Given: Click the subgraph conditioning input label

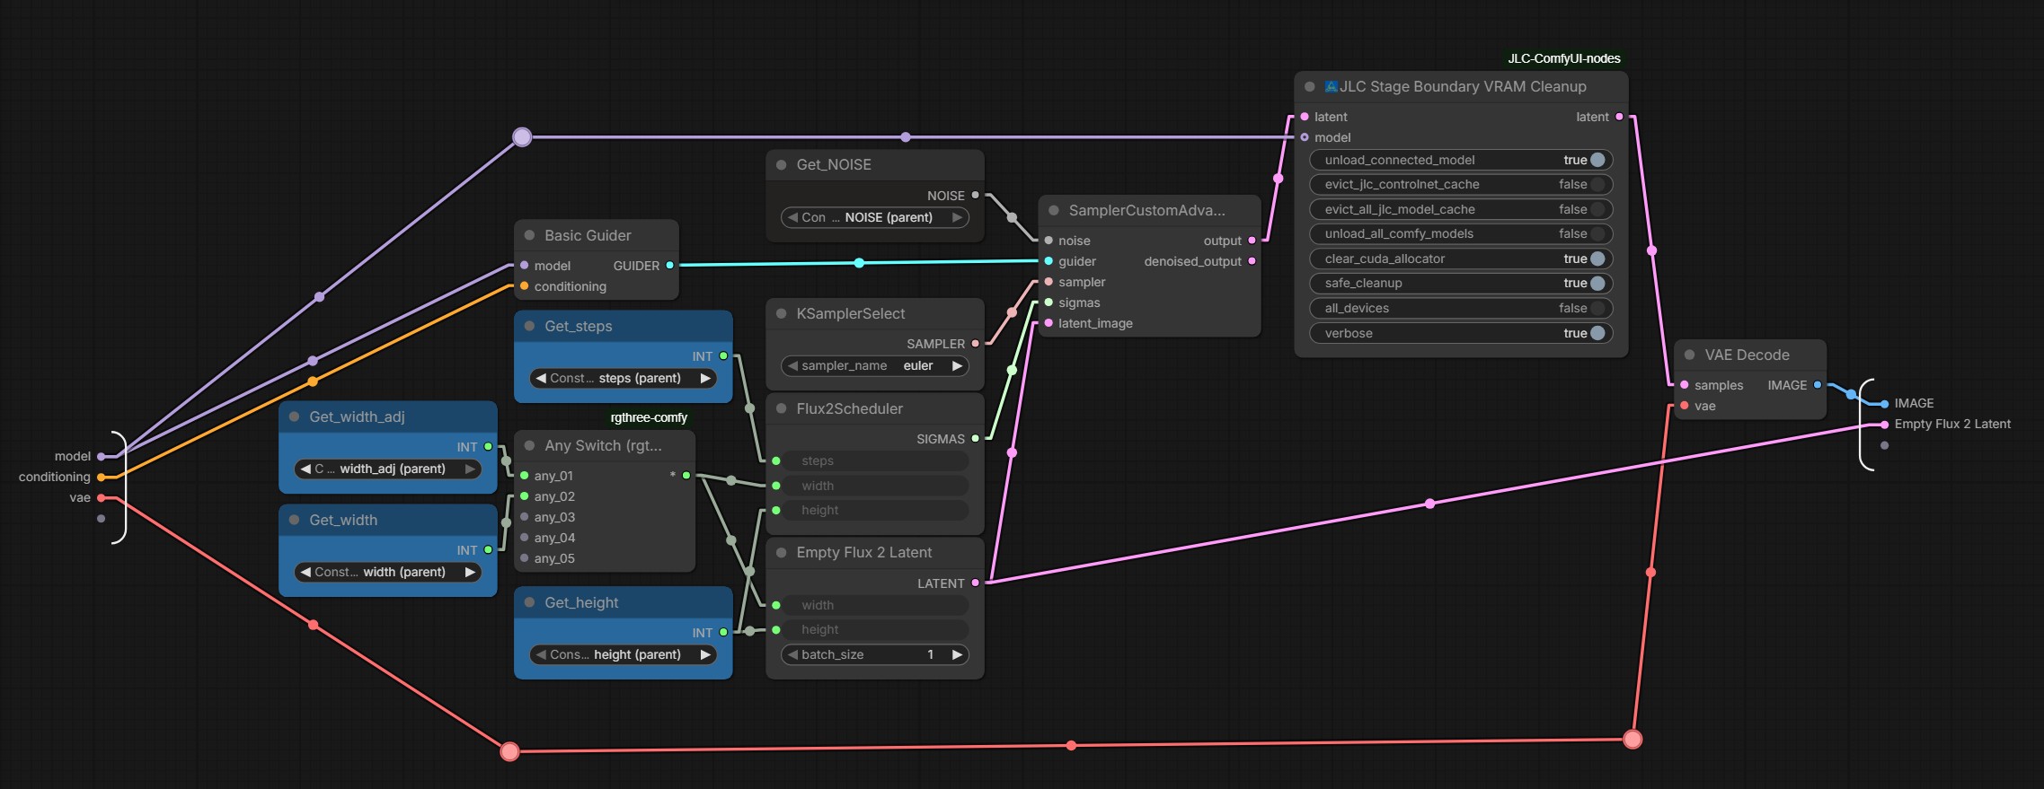Looking at the screenshot, I should [55, 477].
